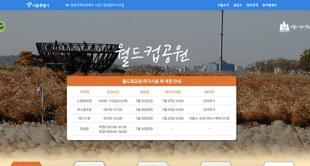Select the 파크골프장 row name
The height and width of the screenshot is (166, 310).
point(84,109)
